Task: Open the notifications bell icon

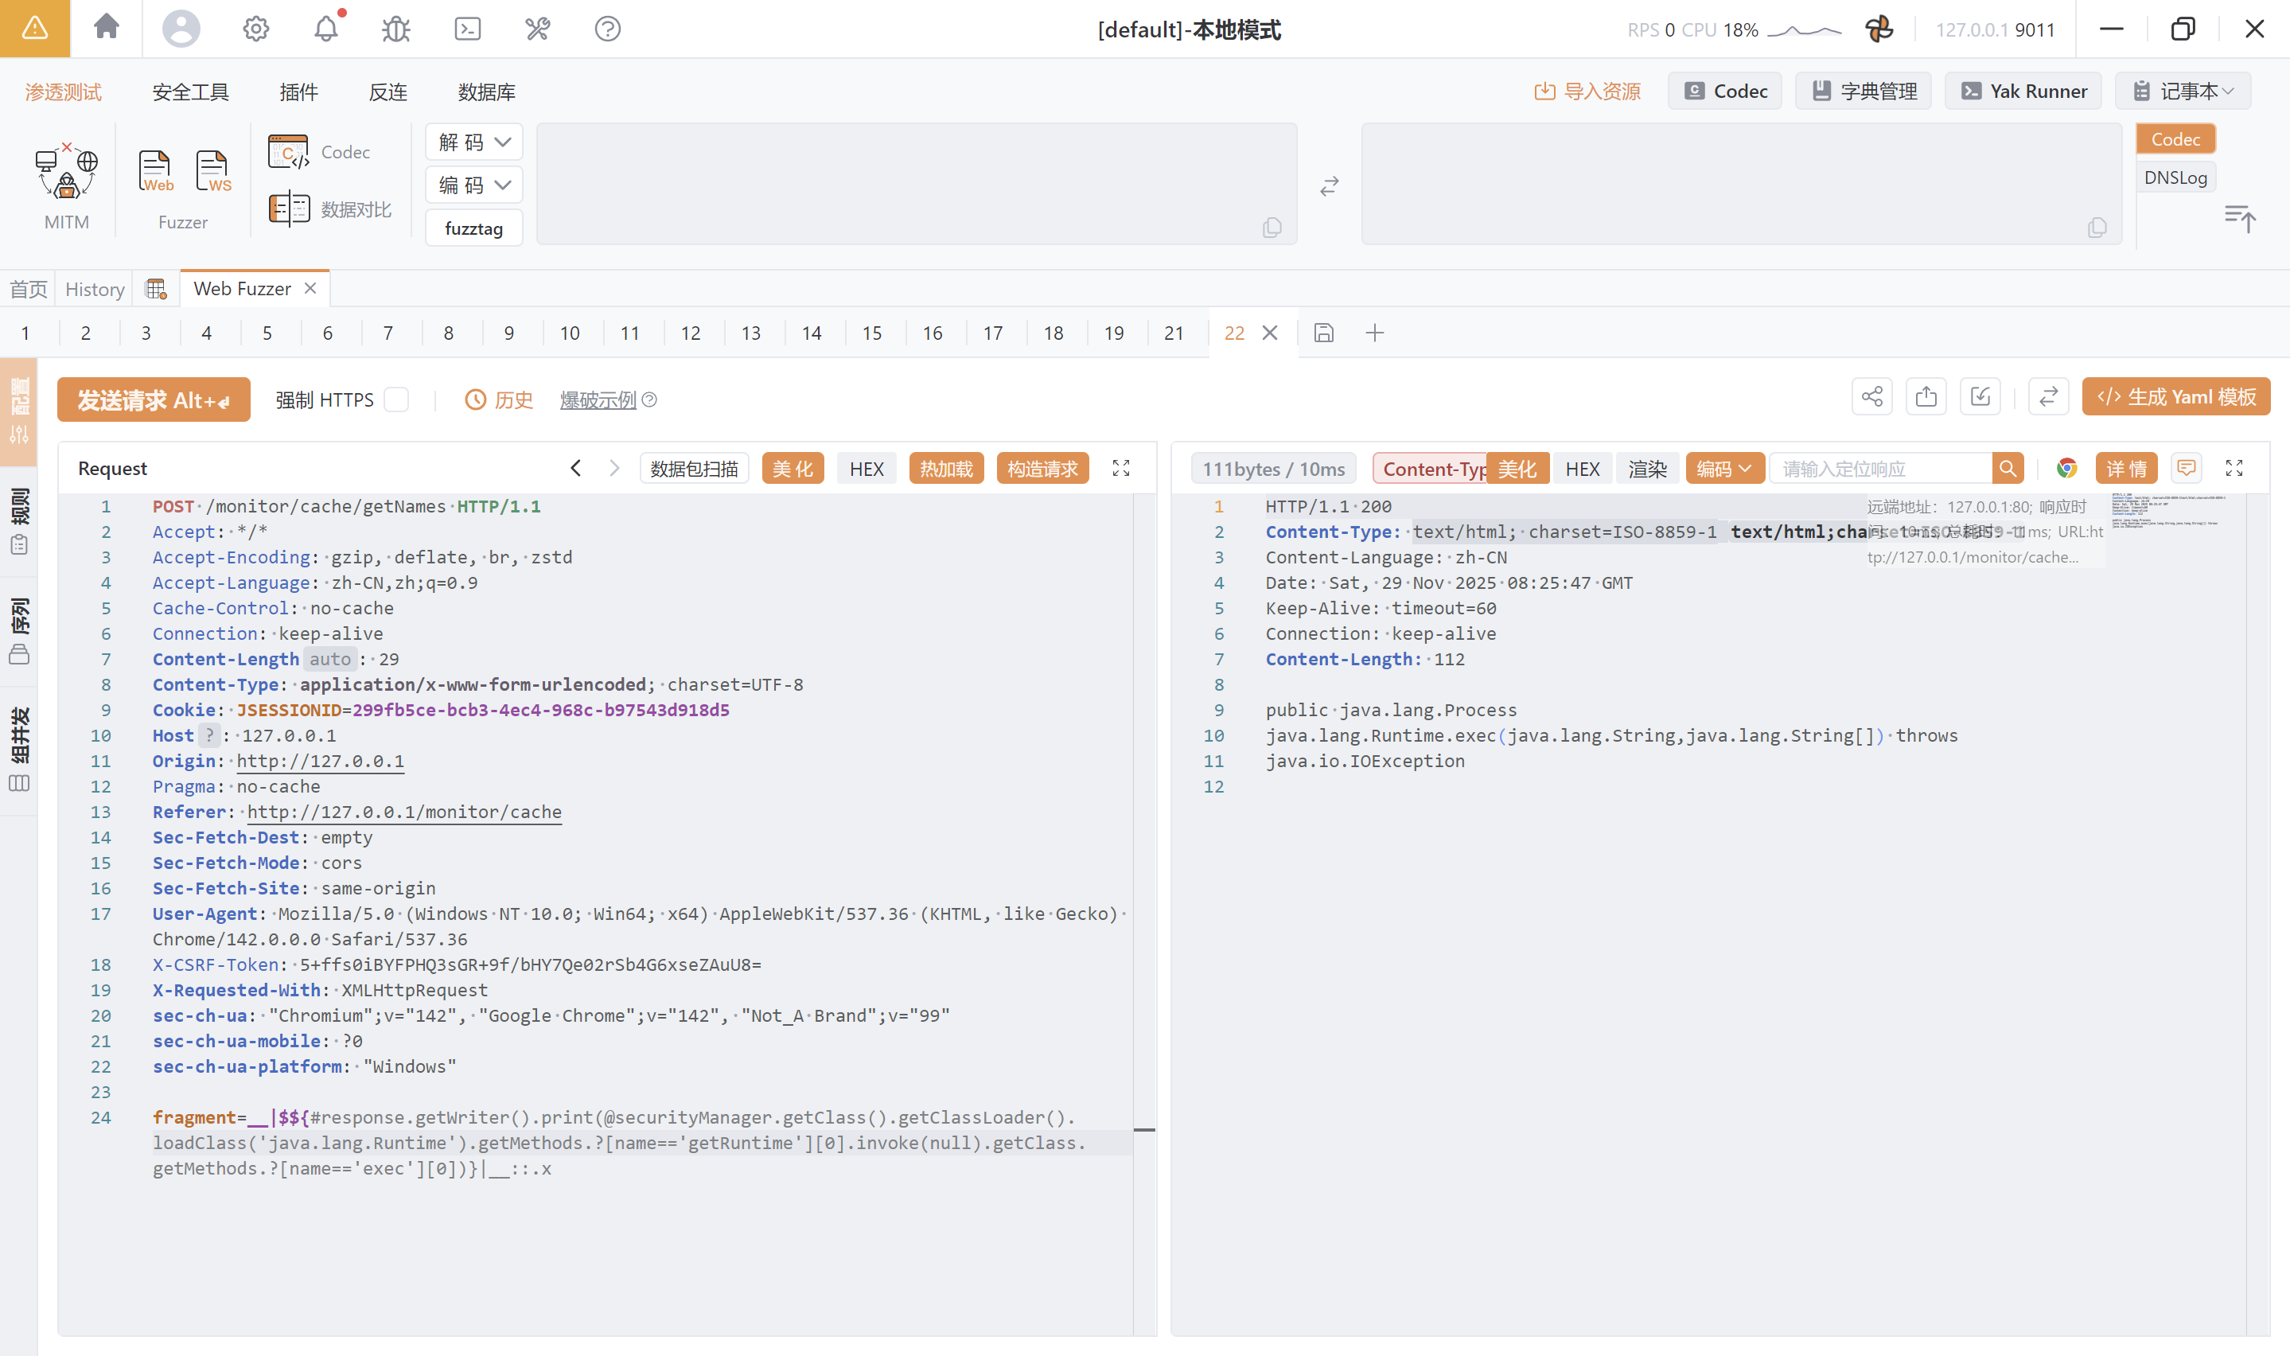Action: pyautogui.click(x=326, y=29)
